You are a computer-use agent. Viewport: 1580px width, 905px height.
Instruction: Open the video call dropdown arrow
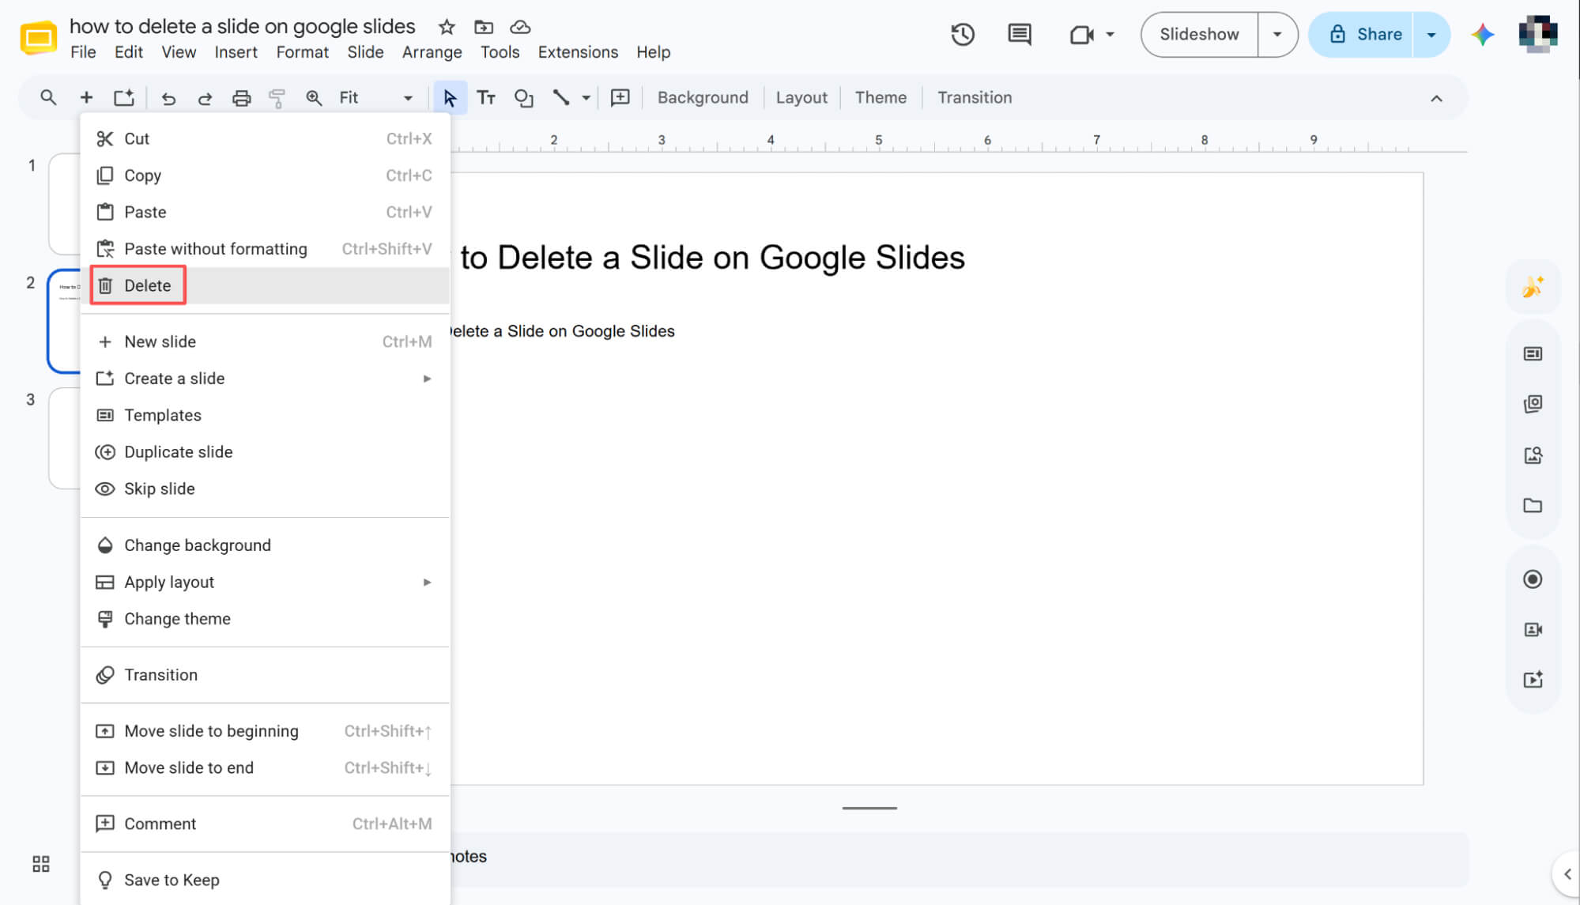click(1110, 35)
